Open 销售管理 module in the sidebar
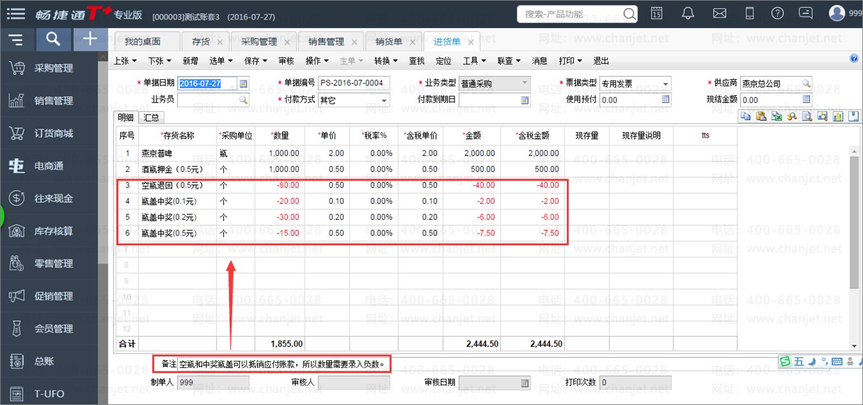This screenshot has height=405, width=863. (x=49, y=101)
